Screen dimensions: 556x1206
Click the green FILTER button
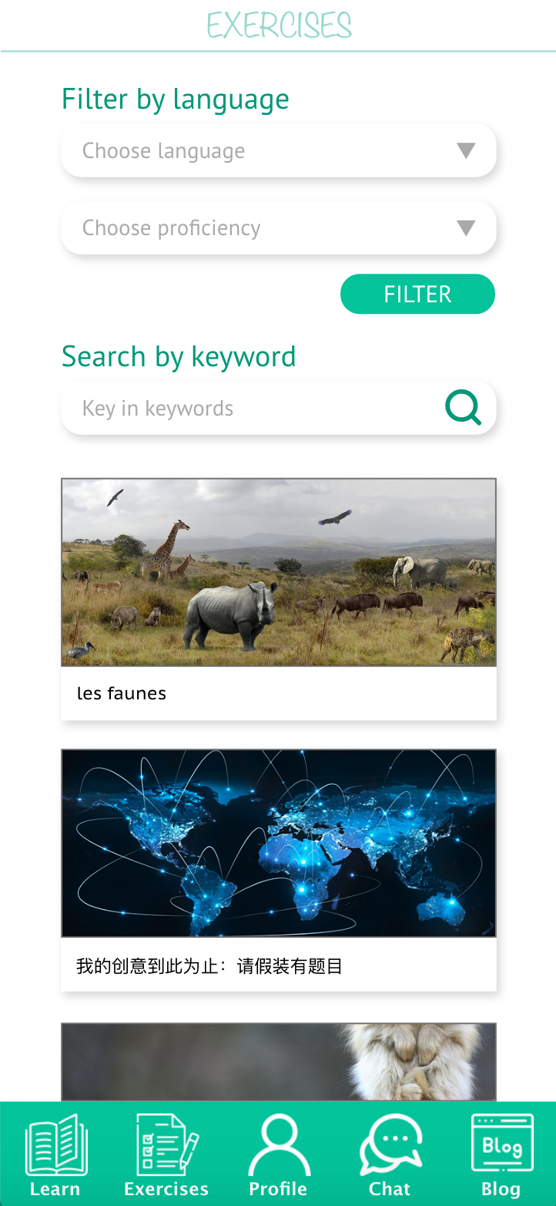point(417,294)
